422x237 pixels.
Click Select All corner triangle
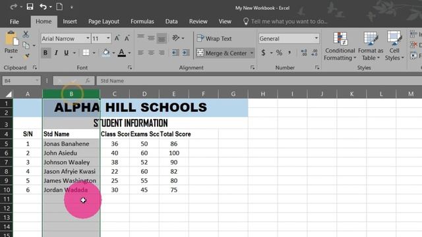8,93
